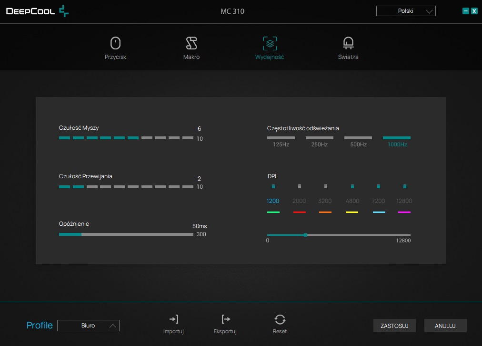Click the Opóźnienie delay slider bar
This screenshot has height=346, width=482.
pyautogui.click(x=126, y=234)
